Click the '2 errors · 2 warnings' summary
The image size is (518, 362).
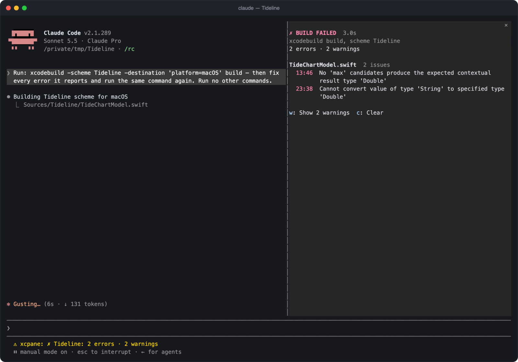pyautogui.click(x=324, y=49)
